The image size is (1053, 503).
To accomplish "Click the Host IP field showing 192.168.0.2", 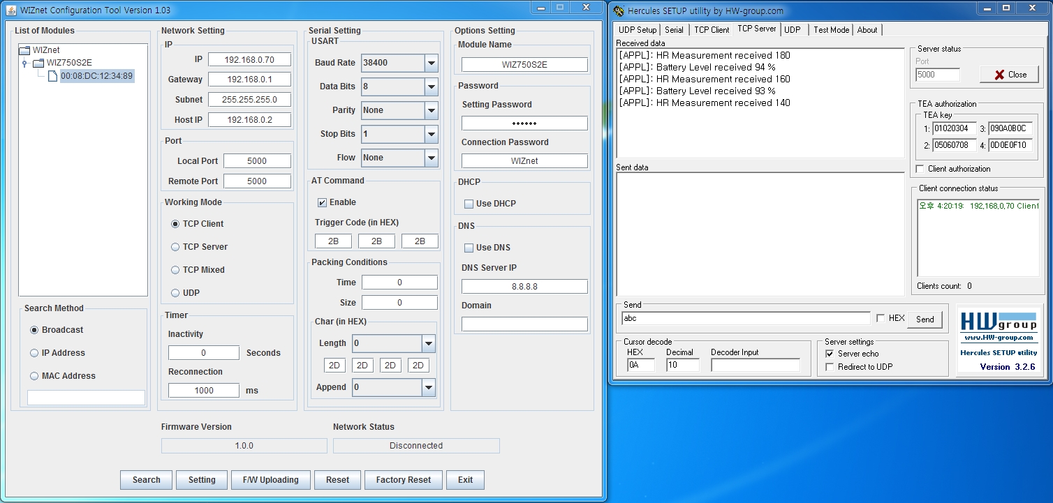I will [x=249, y=120].
